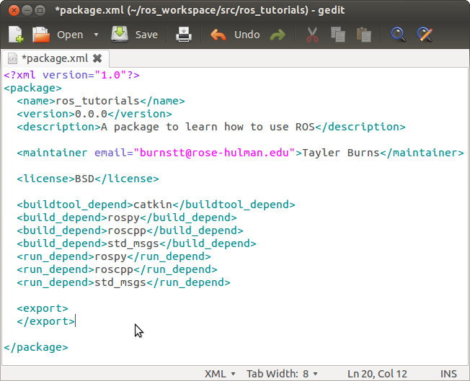Click the closing </package> tag
The image size is (470, 381).
point(36,347)
